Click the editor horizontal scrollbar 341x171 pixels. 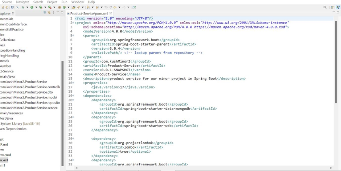tap(203, 168)
